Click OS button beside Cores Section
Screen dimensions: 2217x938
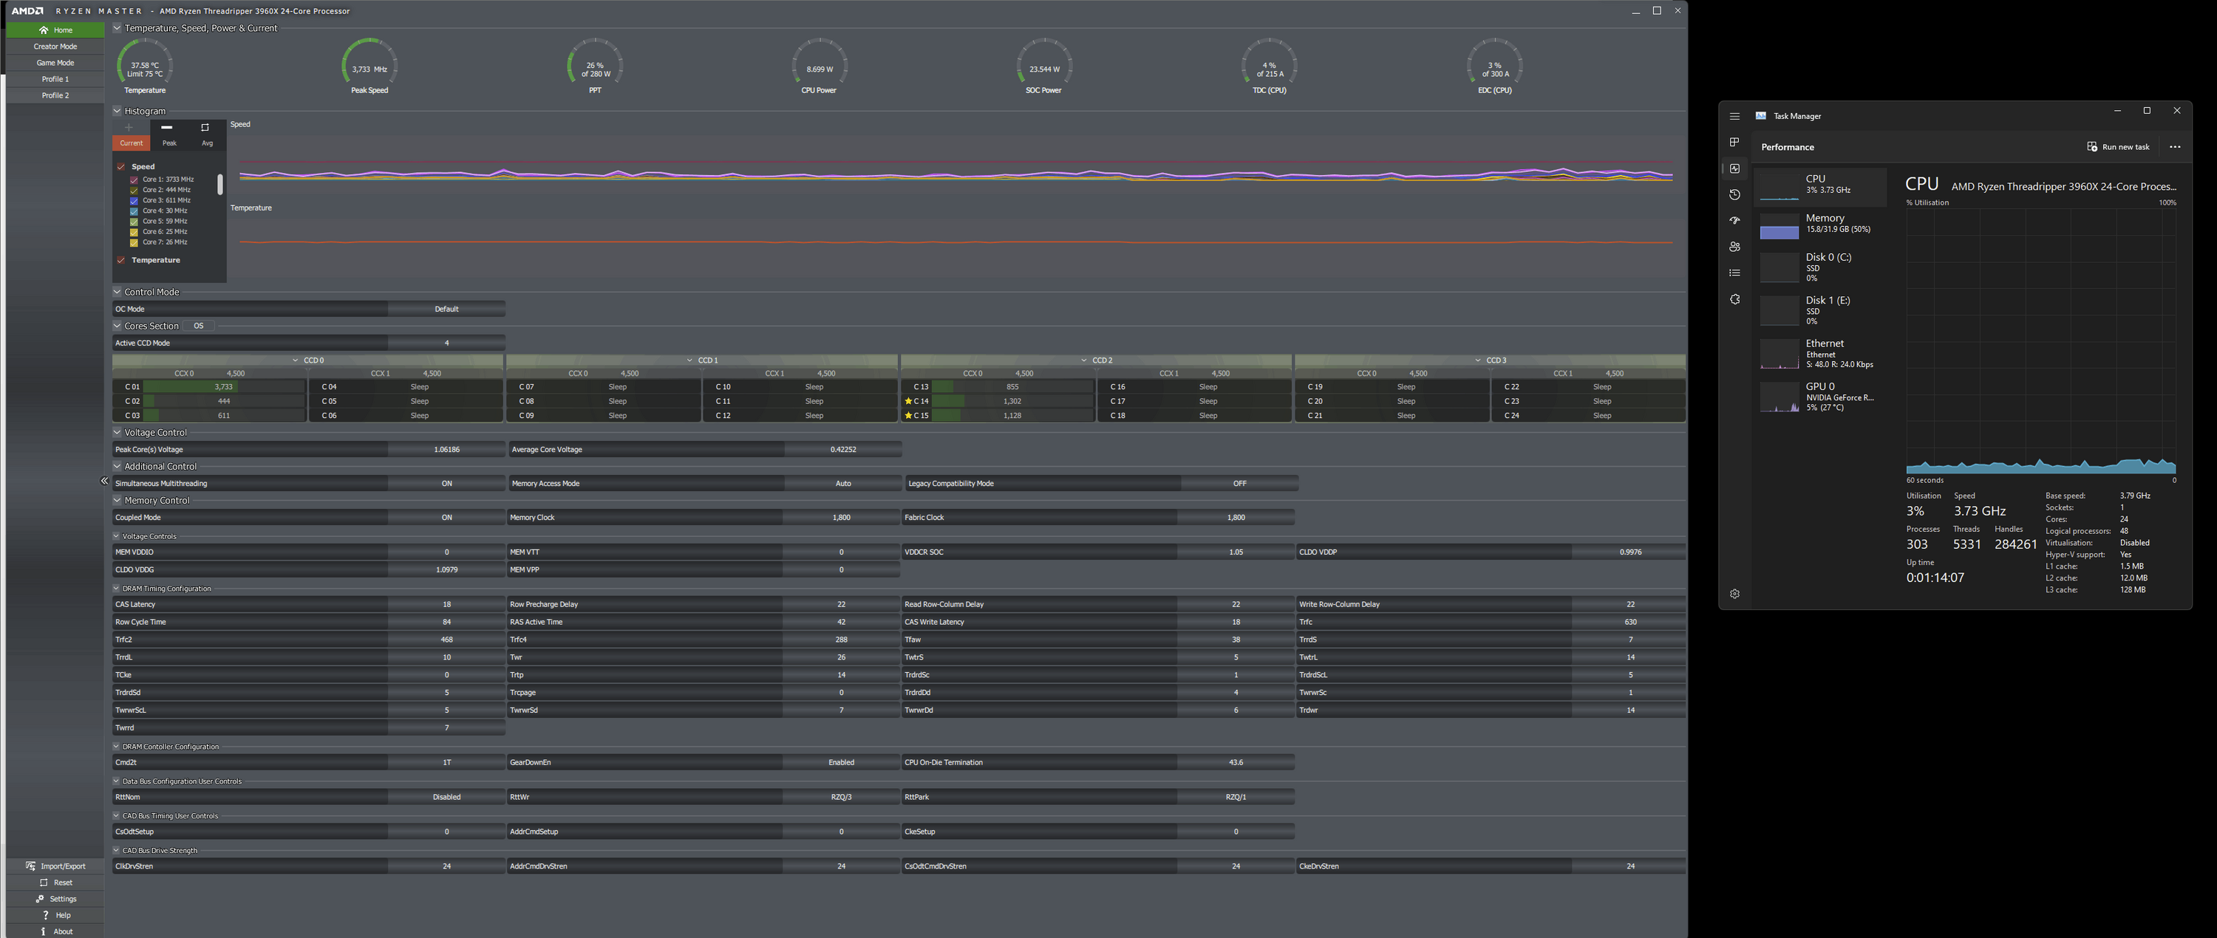[x=199, y=326]
